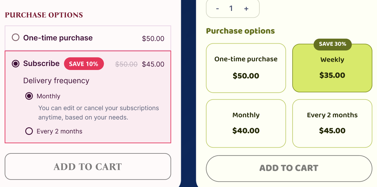Pick the Every 2 months $45.00 card

tap(332, 123)
